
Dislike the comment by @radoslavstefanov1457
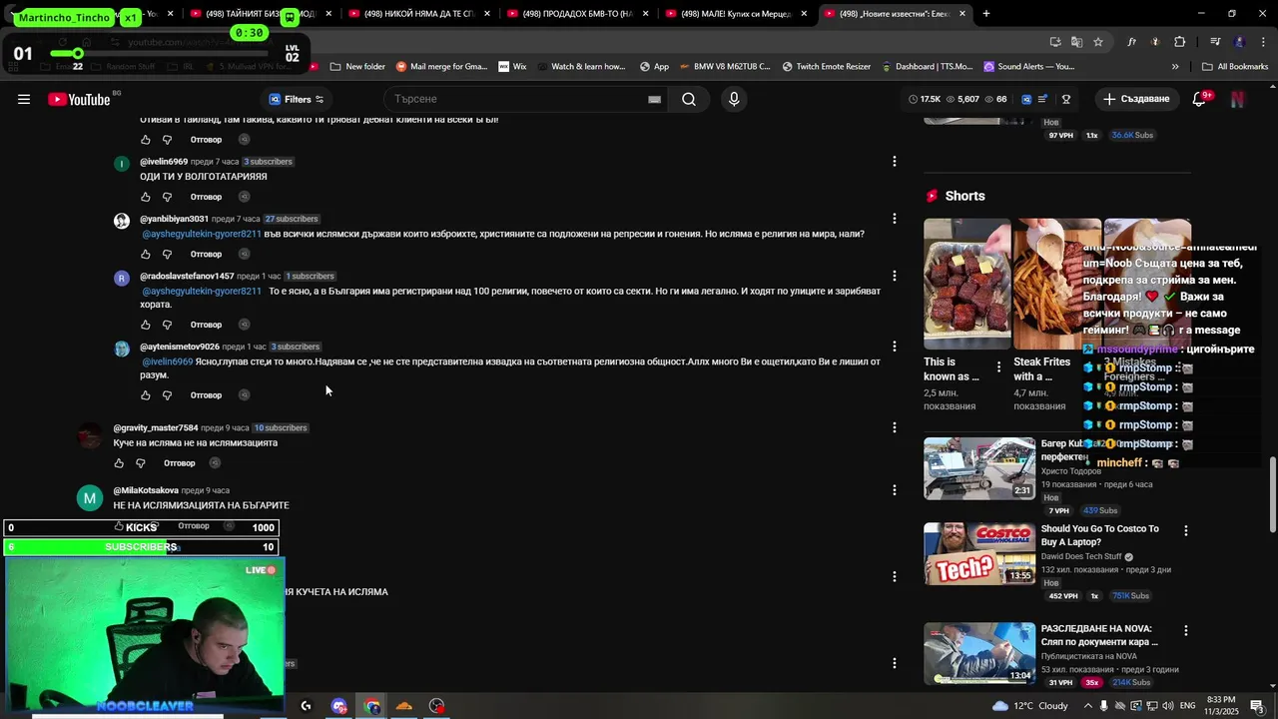click(x=167, y=325)
